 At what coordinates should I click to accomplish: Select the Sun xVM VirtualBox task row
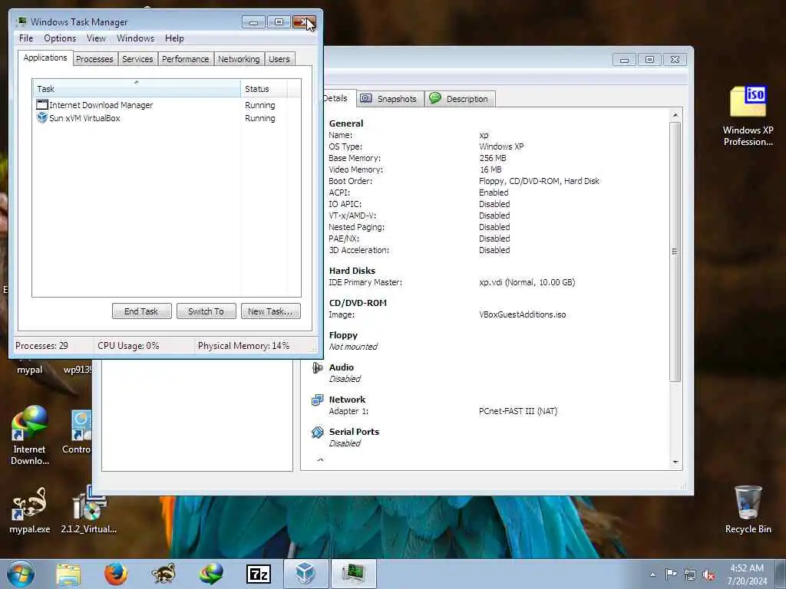167,118
